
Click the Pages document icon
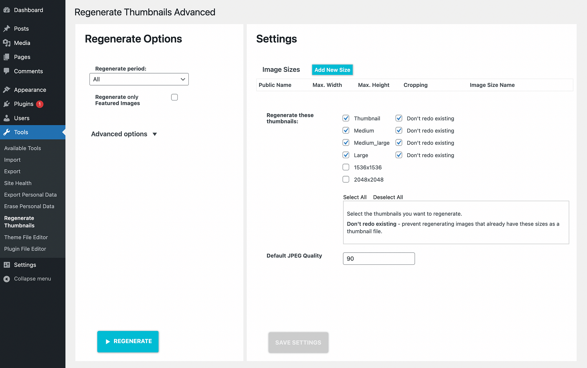6,57
